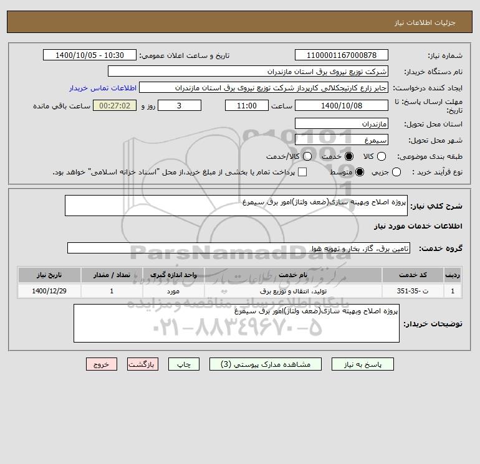
Task: Click the بازگشت back button
Action: [143, 364]
